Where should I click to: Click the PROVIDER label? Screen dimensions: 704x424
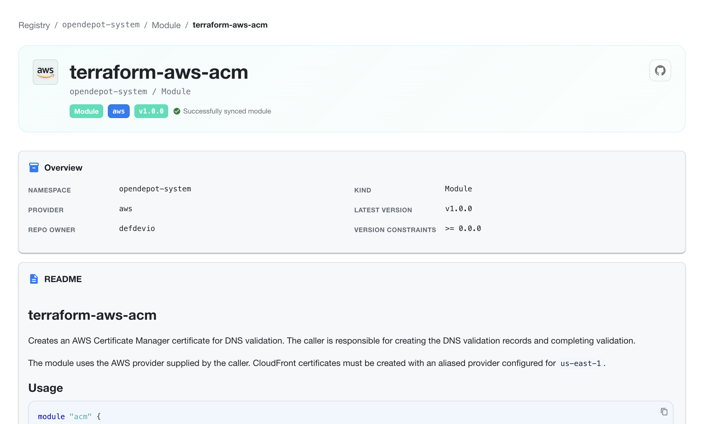pyautogui.click(x=46, y=210)
